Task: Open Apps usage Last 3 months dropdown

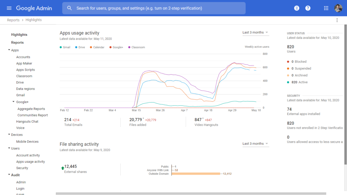Action: tap(256, 32)
